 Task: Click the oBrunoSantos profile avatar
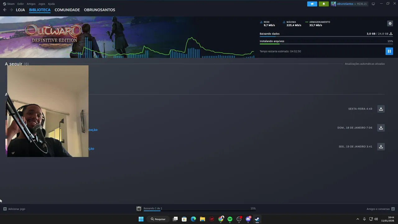(333, 4)
